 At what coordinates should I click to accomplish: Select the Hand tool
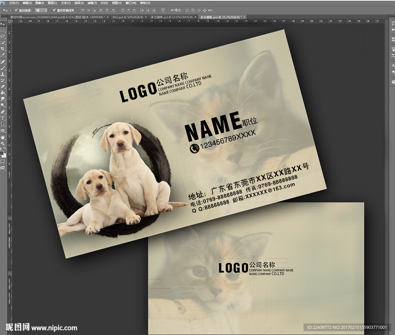3,137
